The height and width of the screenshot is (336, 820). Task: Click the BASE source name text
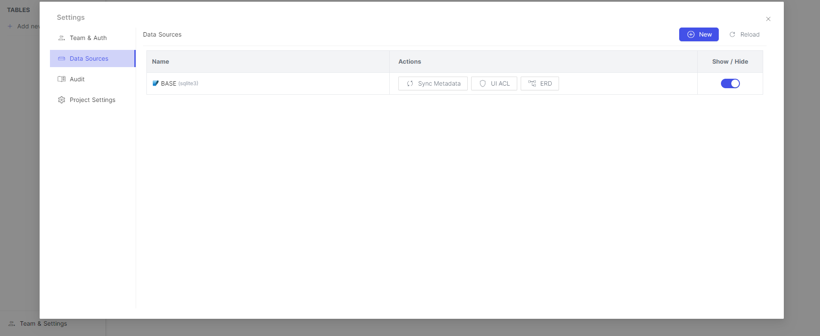[168, 83]
